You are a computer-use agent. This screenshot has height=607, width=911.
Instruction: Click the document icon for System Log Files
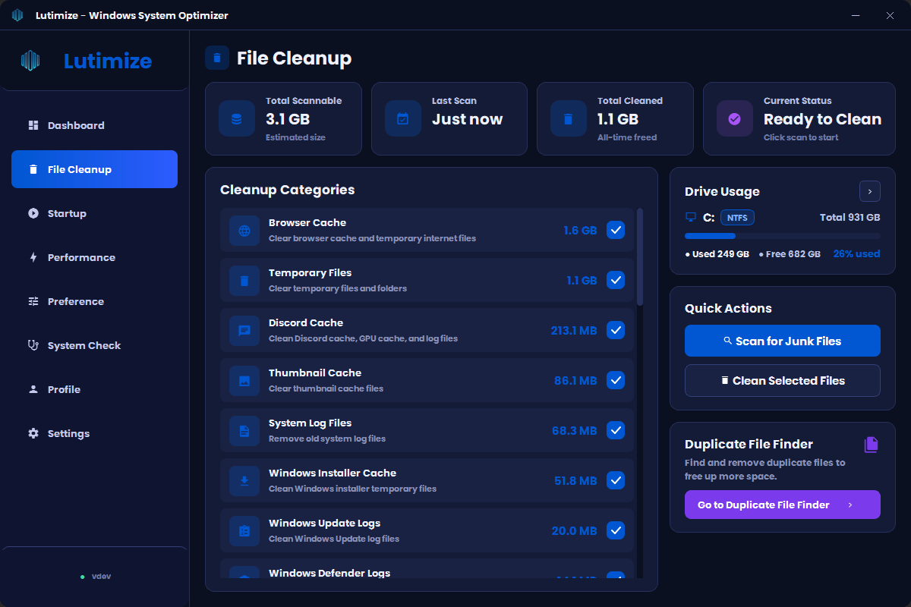tap(244, 431)
